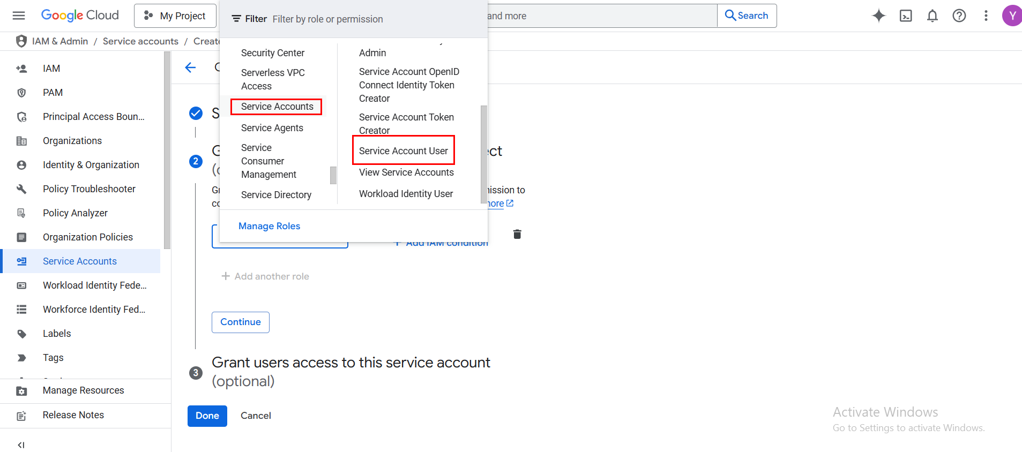Click the Gemini sparkle icon
Viewport: 1022px width, 452px height.
pos(878,16)
